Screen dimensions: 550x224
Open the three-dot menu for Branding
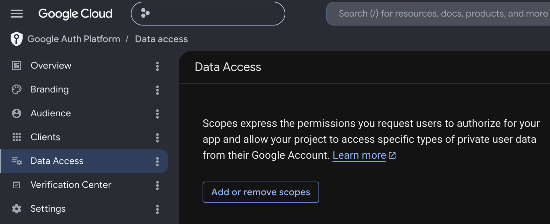coord(157,90)
